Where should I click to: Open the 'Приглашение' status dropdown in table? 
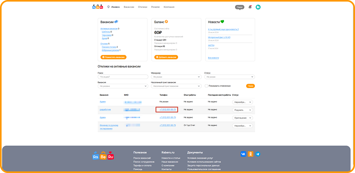coord(242,118)
